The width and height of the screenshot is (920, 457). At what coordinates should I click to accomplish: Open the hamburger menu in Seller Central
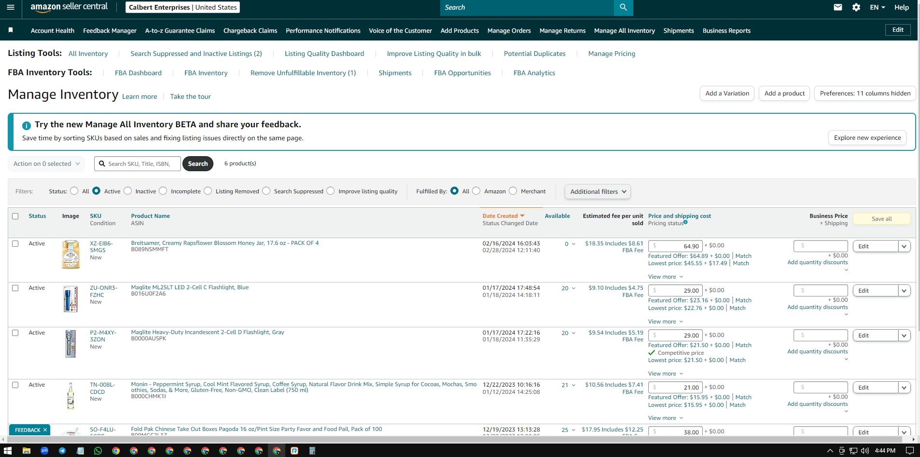tap(11, 7)
